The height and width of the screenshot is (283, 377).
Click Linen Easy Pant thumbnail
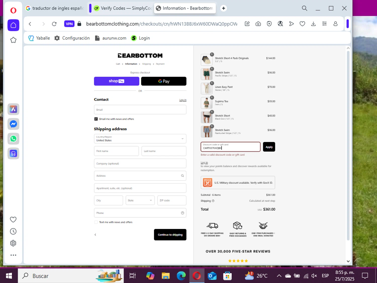[x=207, y=89]
